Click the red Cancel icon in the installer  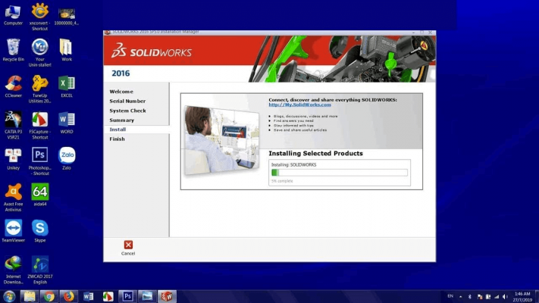tap(128, 245)
